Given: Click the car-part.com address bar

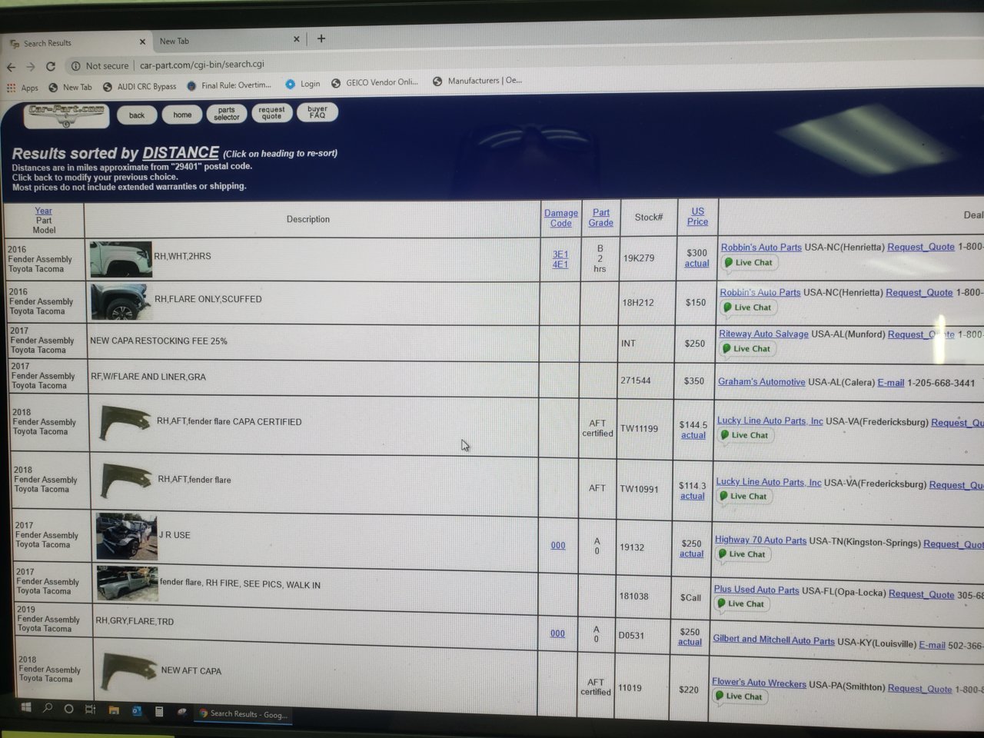Looking at the screenshot, I should pos(202,65).
